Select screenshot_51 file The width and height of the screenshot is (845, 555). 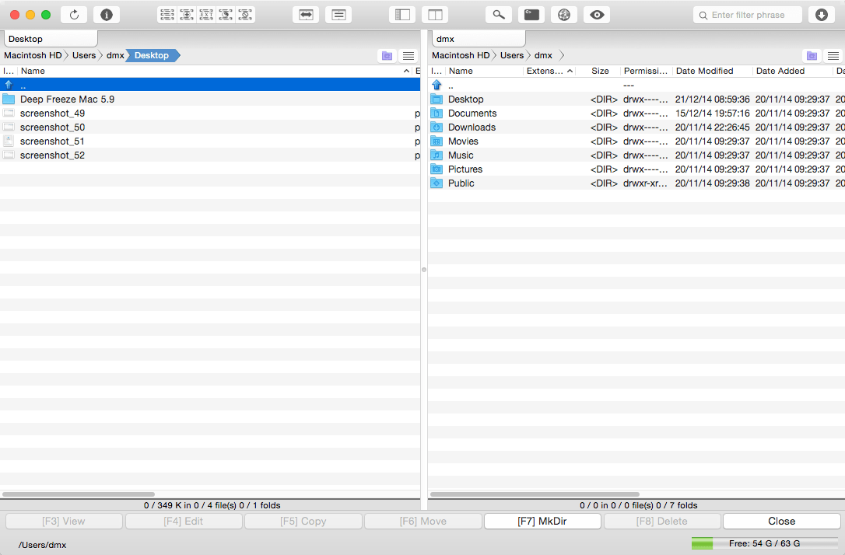[x=210, y=141]
